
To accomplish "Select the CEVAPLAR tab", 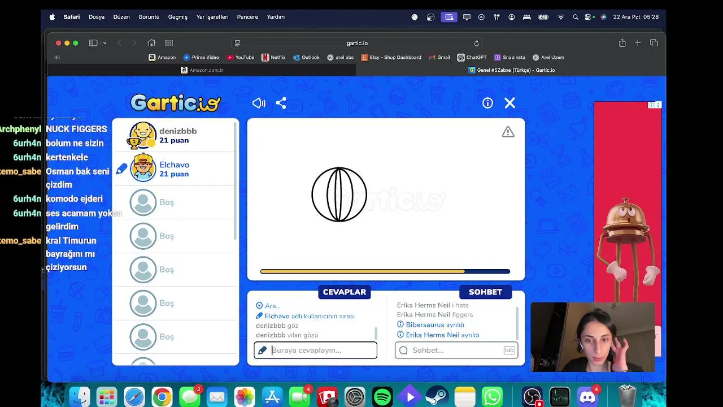I will click(345, 292).
